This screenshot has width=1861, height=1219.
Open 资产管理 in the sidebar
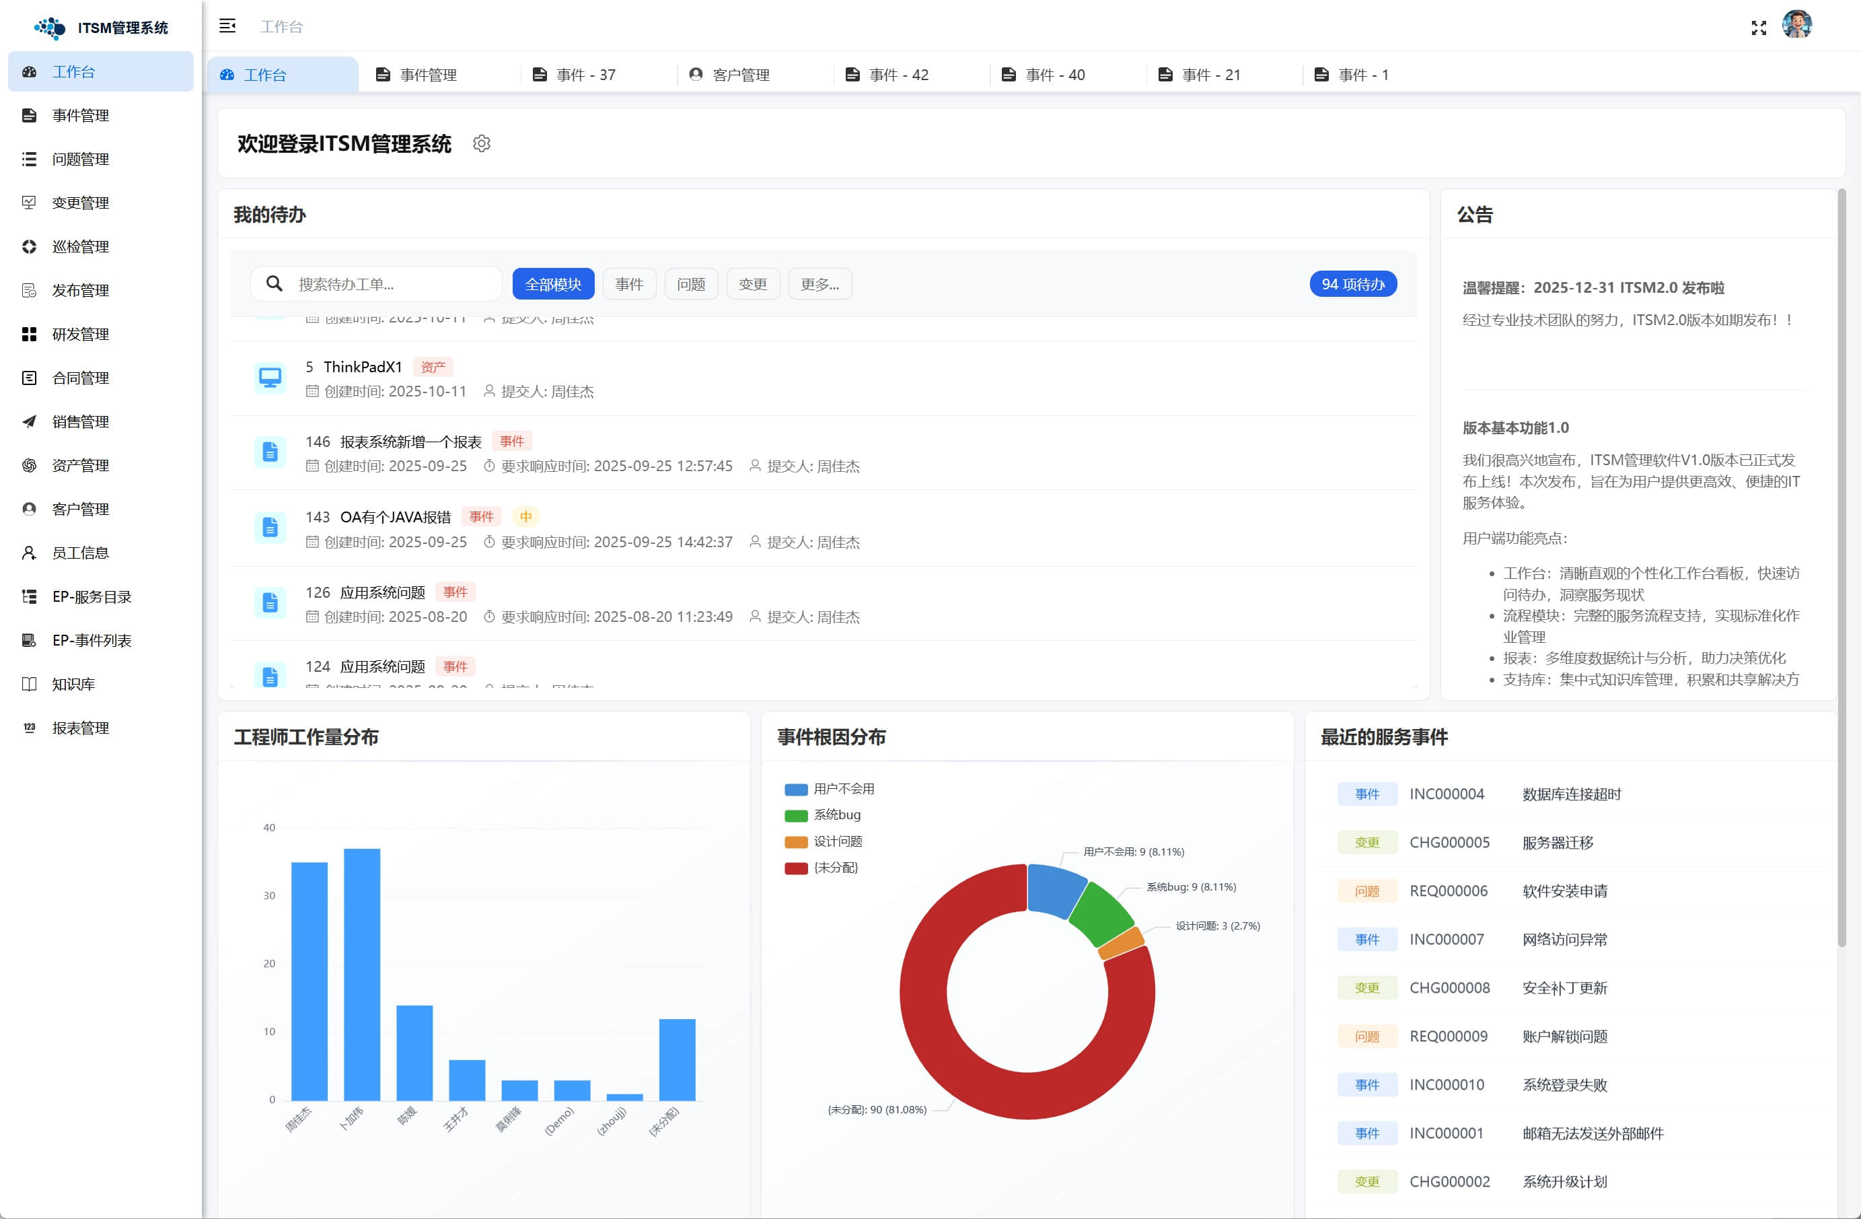pyautogui.click(x=81, y=466)
